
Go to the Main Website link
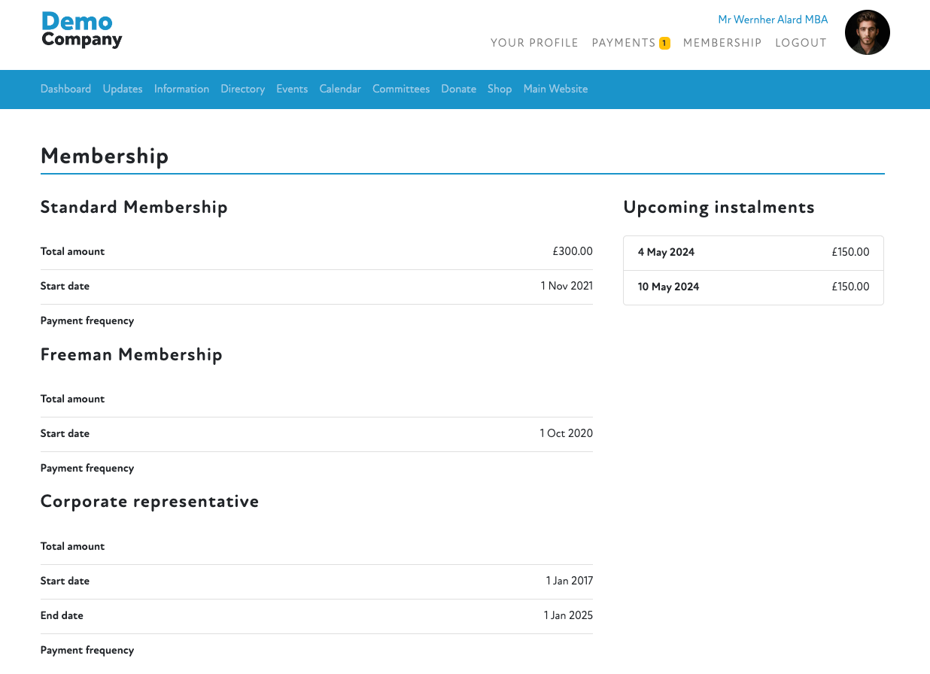click(x=555, y=89)
